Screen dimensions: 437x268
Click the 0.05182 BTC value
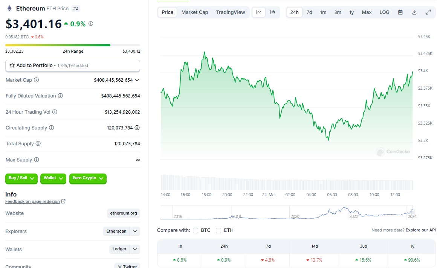point(17,37)
